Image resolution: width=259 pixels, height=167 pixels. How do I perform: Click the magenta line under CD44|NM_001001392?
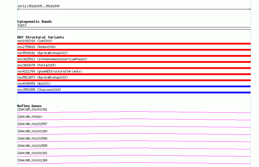pyautogui.click(x=134, y=156)
